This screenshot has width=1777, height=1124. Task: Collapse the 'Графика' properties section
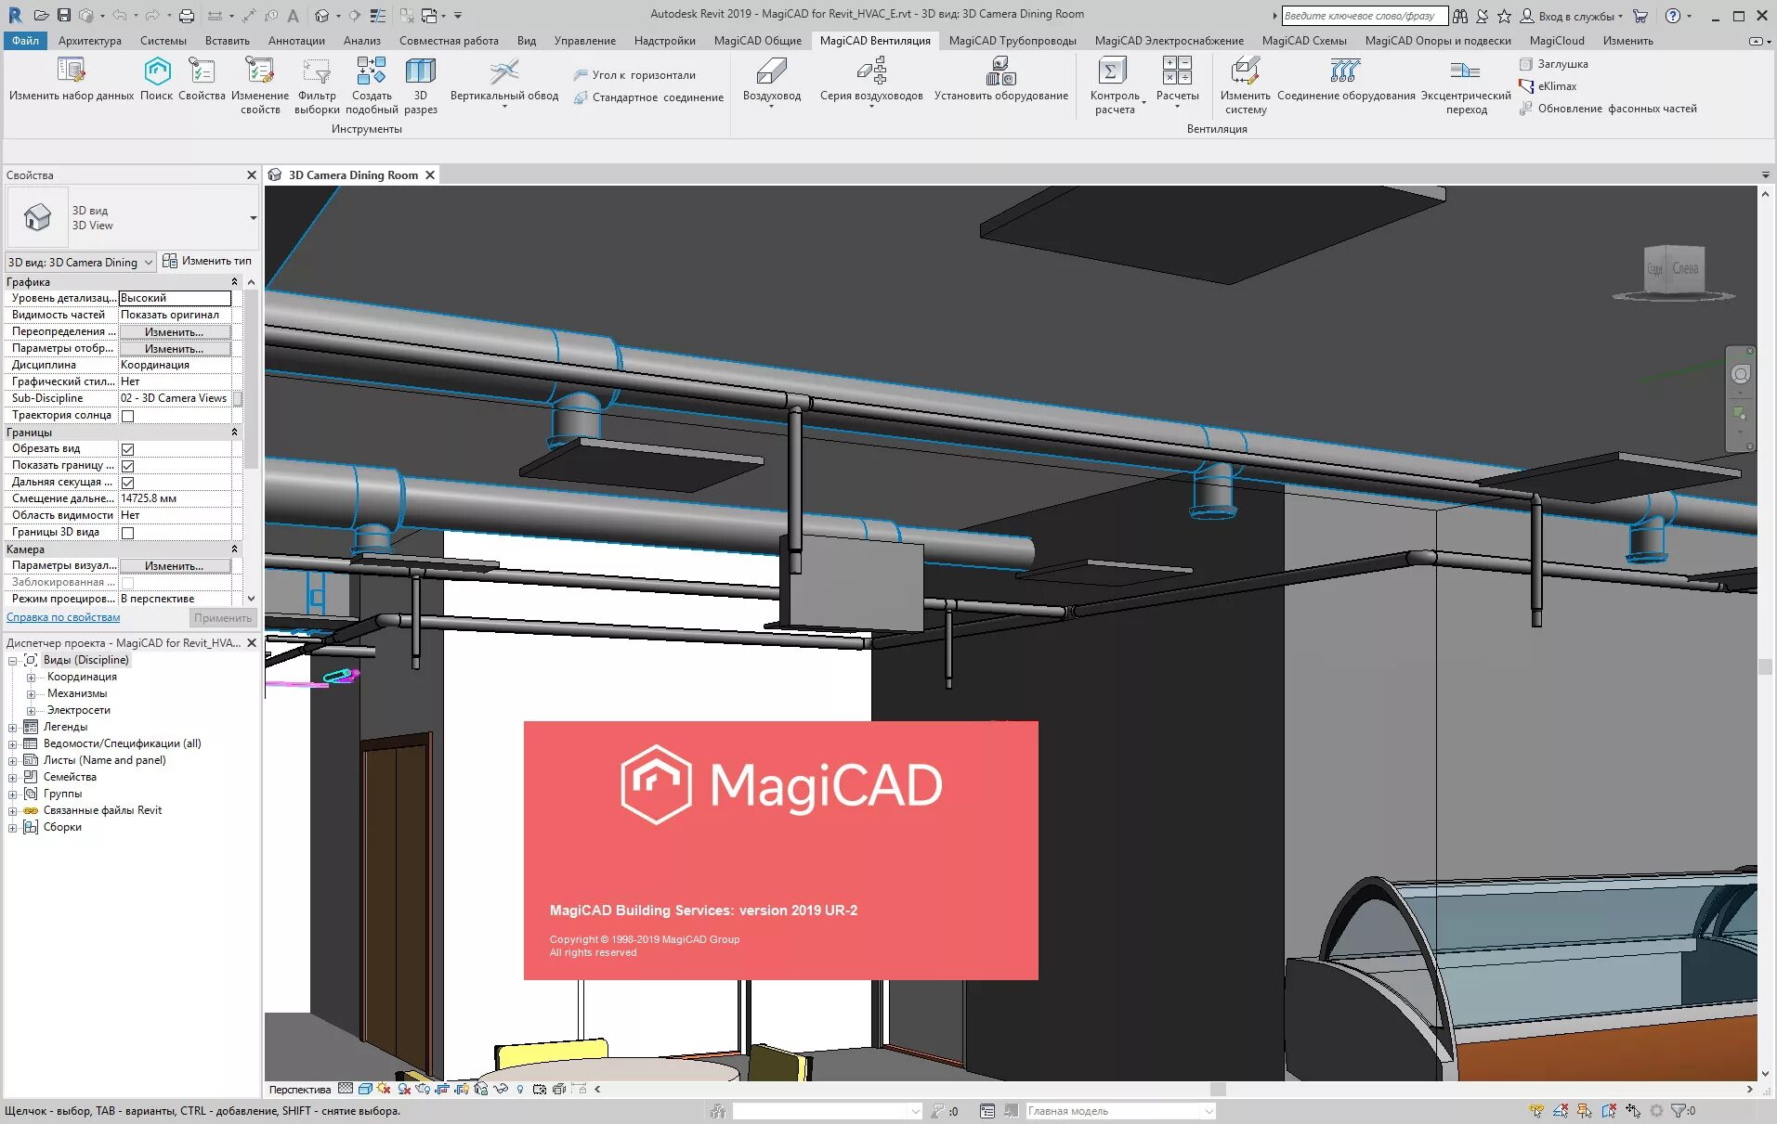click(x=234, y=282)
